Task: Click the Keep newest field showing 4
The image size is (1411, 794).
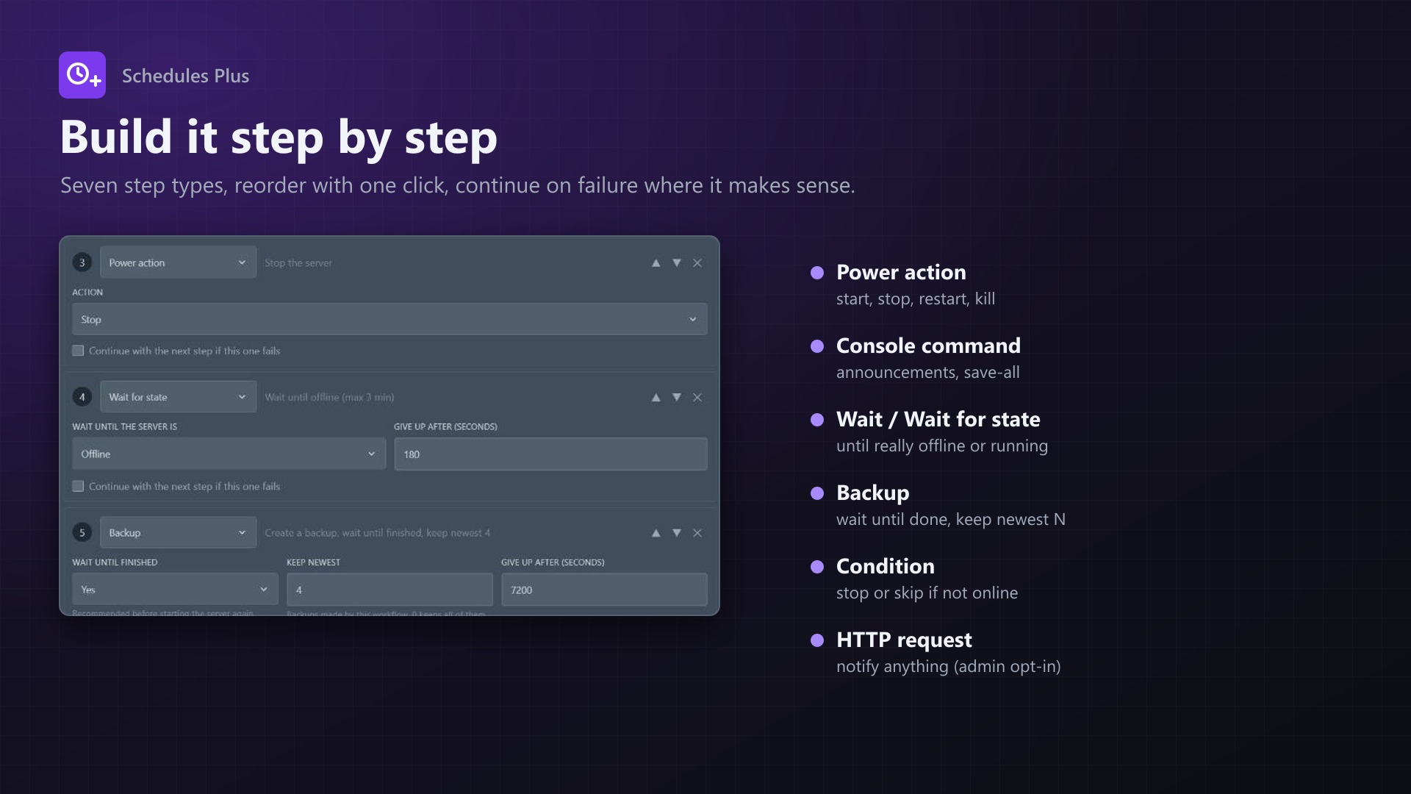Action: click(389, 590)
